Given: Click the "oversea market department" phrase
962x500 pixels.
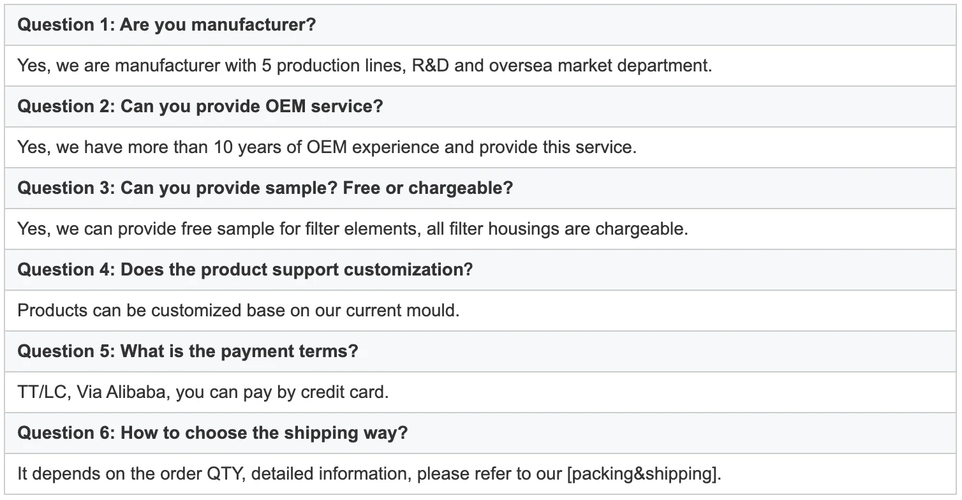Looking at the screenshot, I should tap(600, 66).
